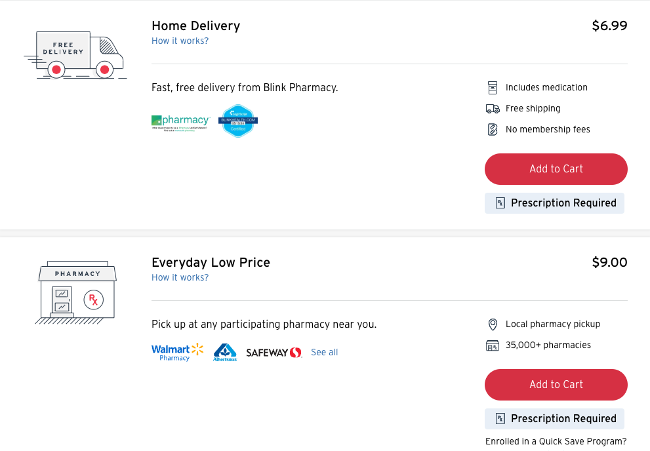This screenshot has width=650, height=451.
Task: Add Home Delivery option to cart
Action: [x=556, y=169]
